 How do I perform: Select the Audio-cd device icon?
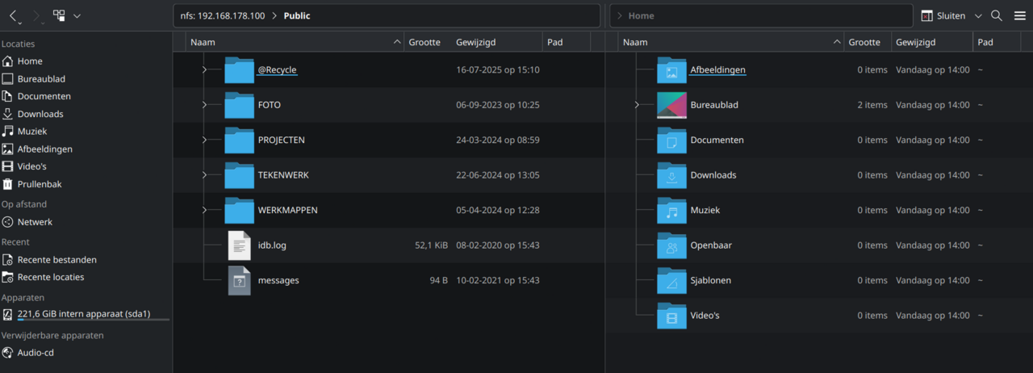tap(8, 353)
